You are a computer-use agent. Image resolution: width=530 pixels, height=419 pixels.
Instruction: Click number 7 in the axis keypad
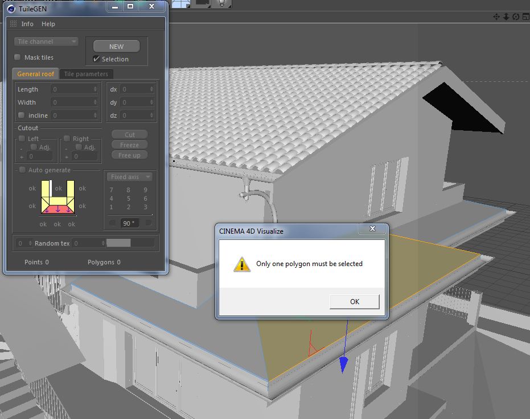pyautogui.click(x=111, y=190)
